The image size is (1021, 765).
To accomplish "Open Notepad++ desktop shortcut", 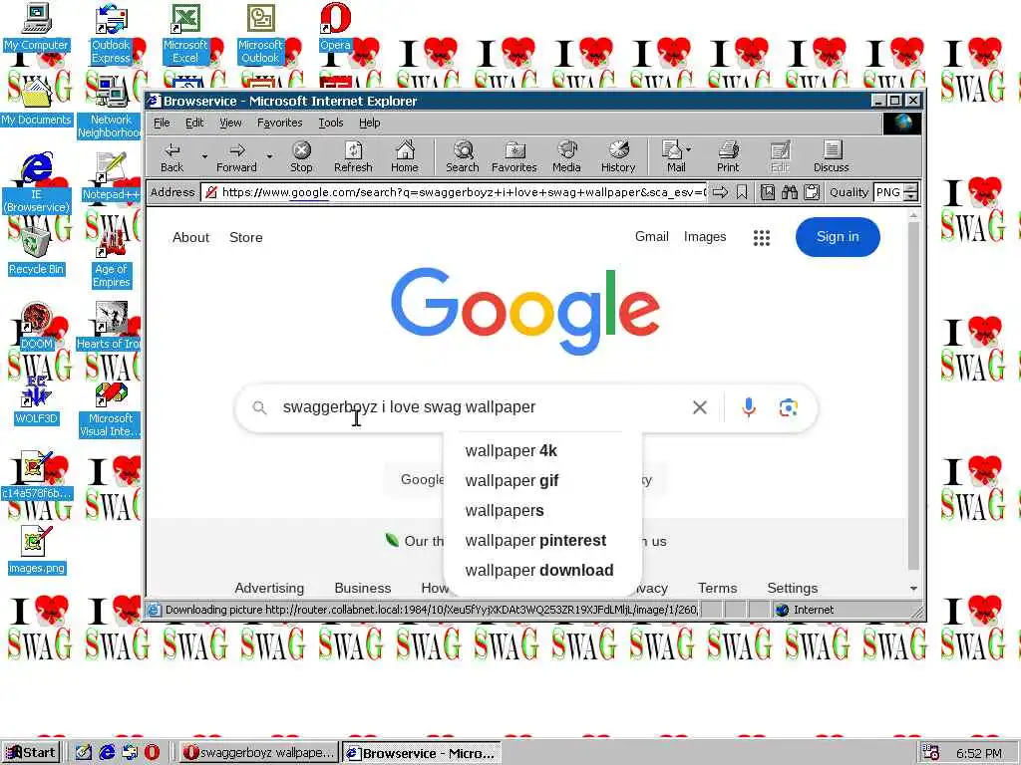I will [111, 176].
